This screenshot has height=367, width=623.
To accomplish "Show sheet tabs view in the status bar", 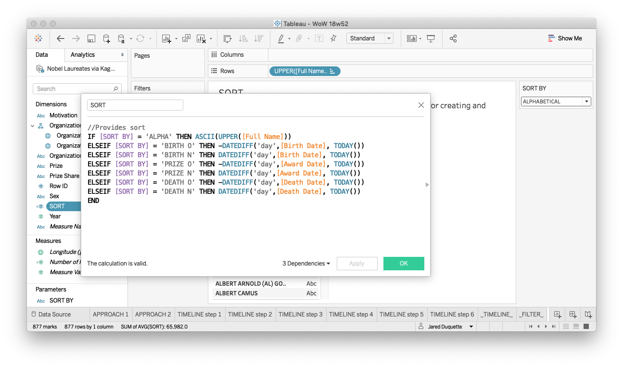I will pos(586,327).
